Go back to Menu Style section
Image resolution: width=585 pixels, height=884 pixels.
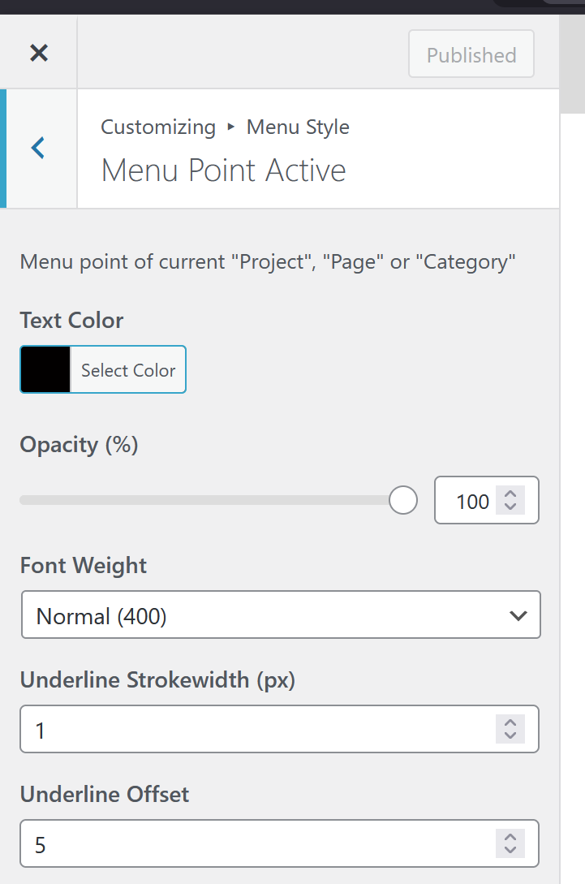(x=38, y=148)
